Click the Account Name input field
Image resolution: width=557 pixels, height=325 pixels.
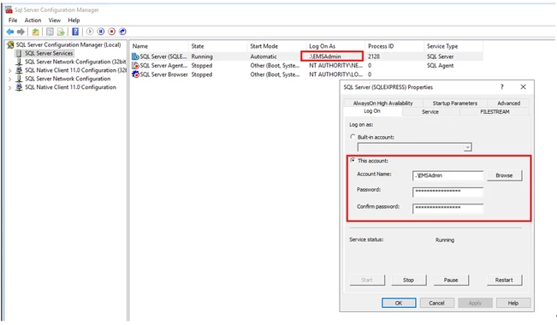pos(447,175)
